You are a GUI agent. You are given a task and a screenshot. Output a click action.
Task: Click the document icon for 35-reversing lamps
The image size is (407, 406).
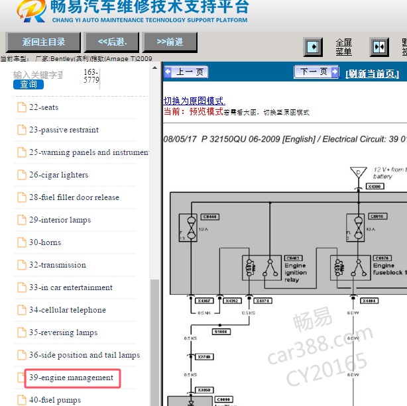coord(22,332)
